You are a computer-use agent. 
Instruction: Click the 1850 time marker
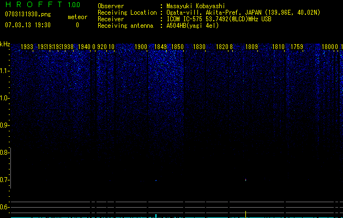[177, 47]
